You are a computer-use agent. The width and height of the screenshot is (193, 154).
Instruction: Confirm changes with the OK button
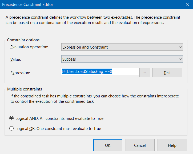point(108,145)
